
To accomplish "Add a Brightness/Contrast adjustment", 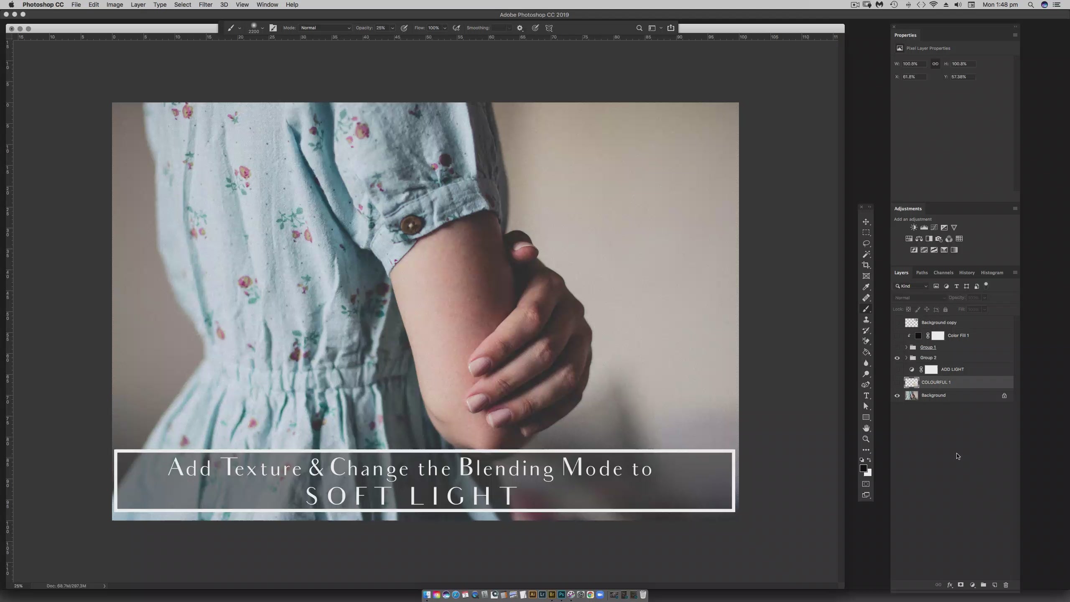I will (x=914, y=227).
